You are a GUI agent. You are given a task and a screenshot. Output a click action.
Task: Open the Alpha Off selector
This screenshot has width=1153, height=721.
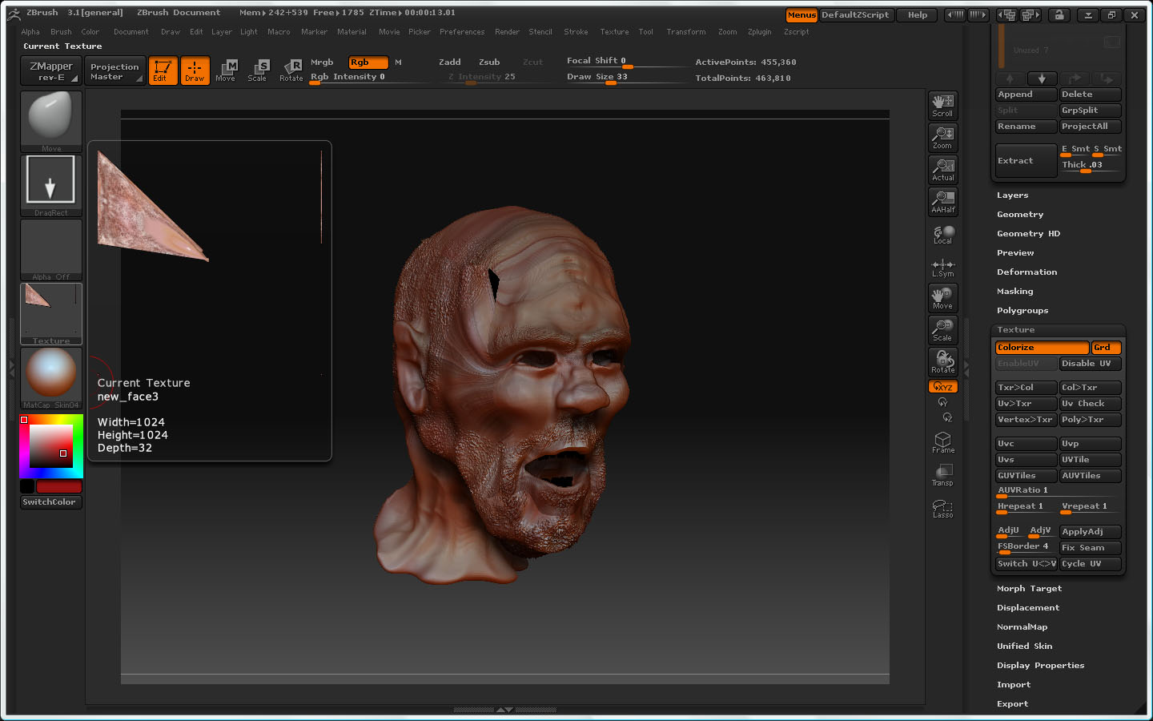tap(51, 249)
